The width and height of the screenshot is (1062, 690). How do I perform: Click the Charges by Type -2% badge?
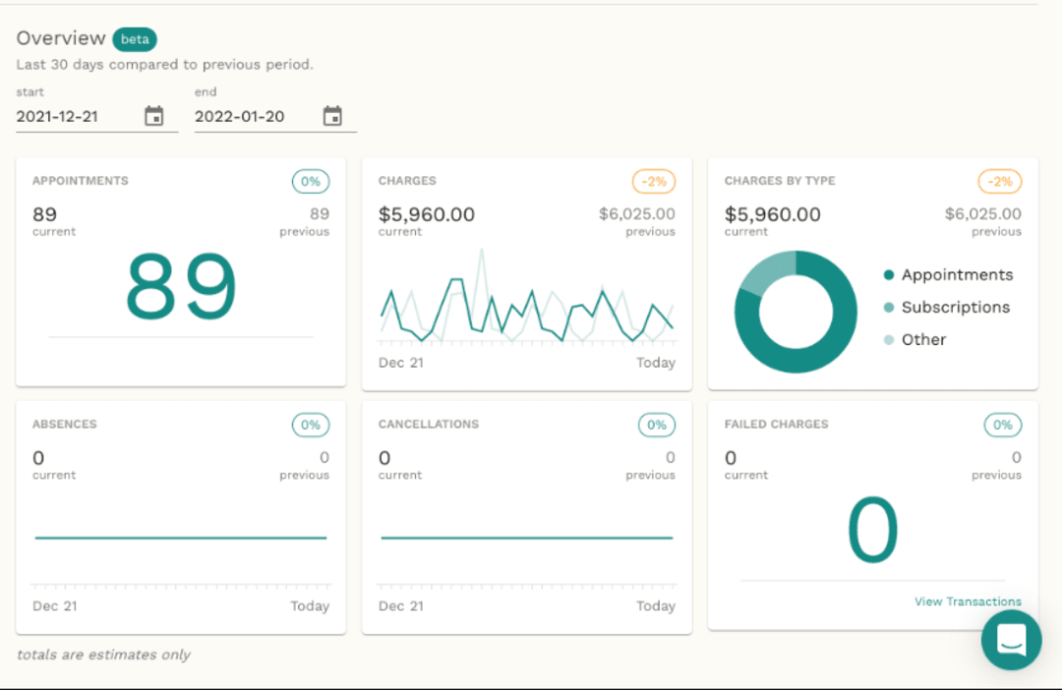point(1000,182)
